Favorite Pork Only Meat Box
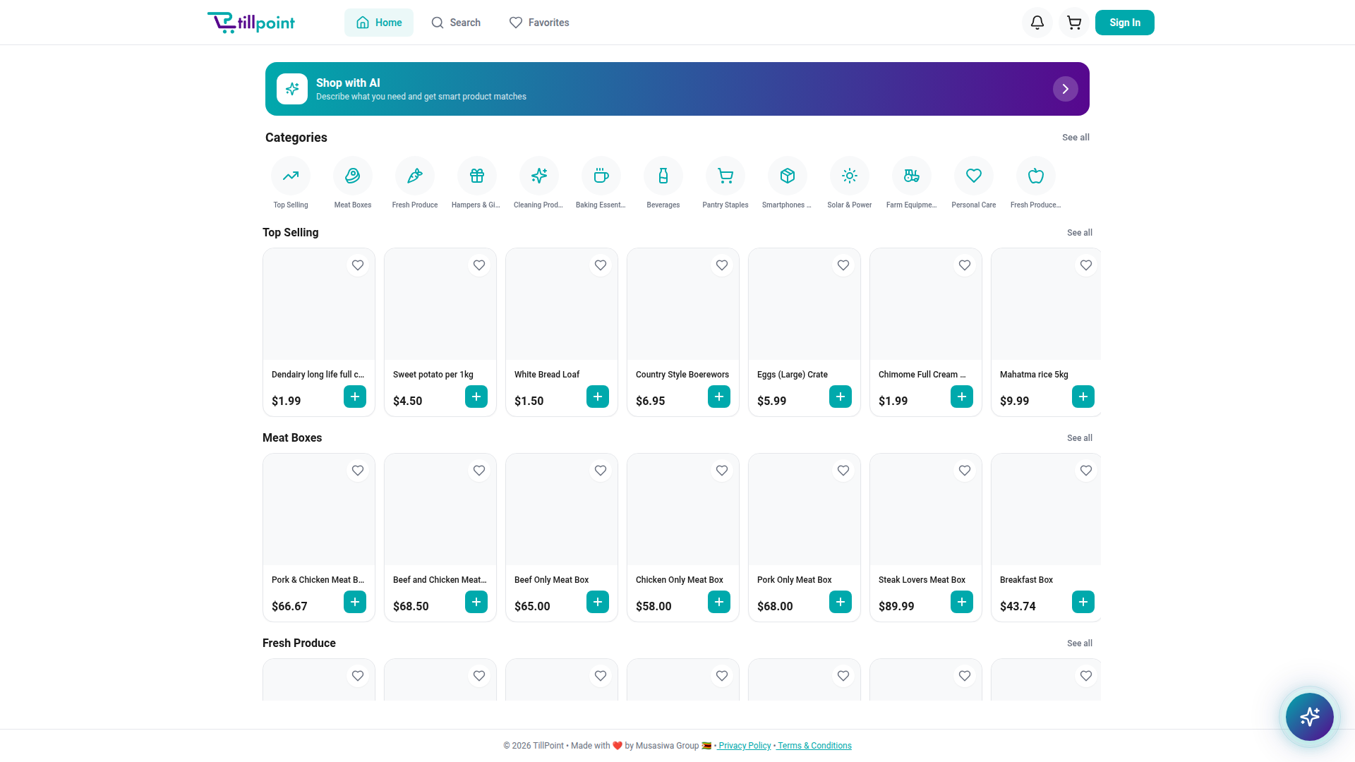 tap(843, 471)
